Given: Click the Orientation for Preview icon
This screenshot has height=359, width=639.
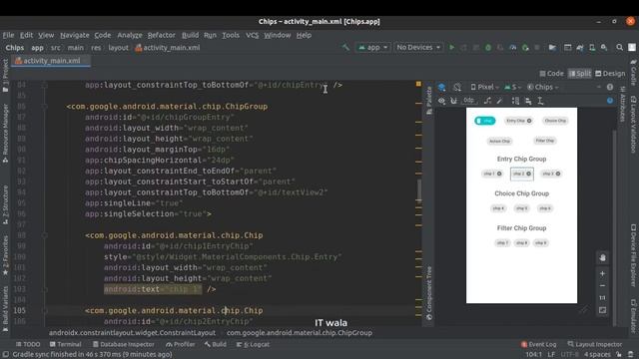Looking at the screenshot, I should (x=457, y=87).
